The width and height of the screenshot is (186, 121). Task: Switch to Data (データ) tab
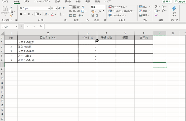(x=68, y=2)
